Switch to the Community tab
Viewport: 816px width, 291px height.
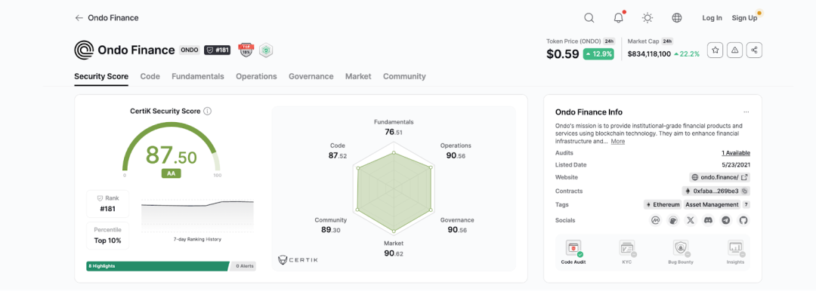point(404,76)
